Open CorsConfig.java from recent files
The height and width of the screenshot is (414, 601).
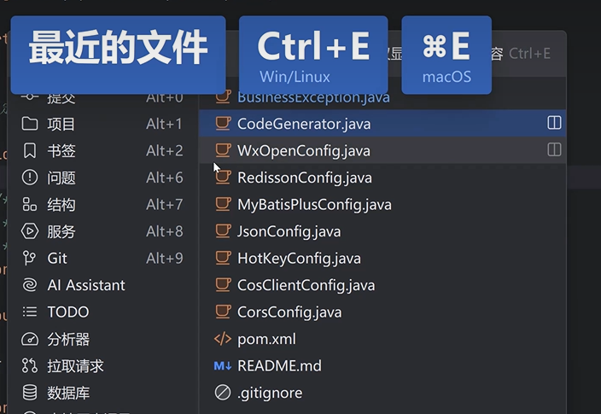(382, 312)
